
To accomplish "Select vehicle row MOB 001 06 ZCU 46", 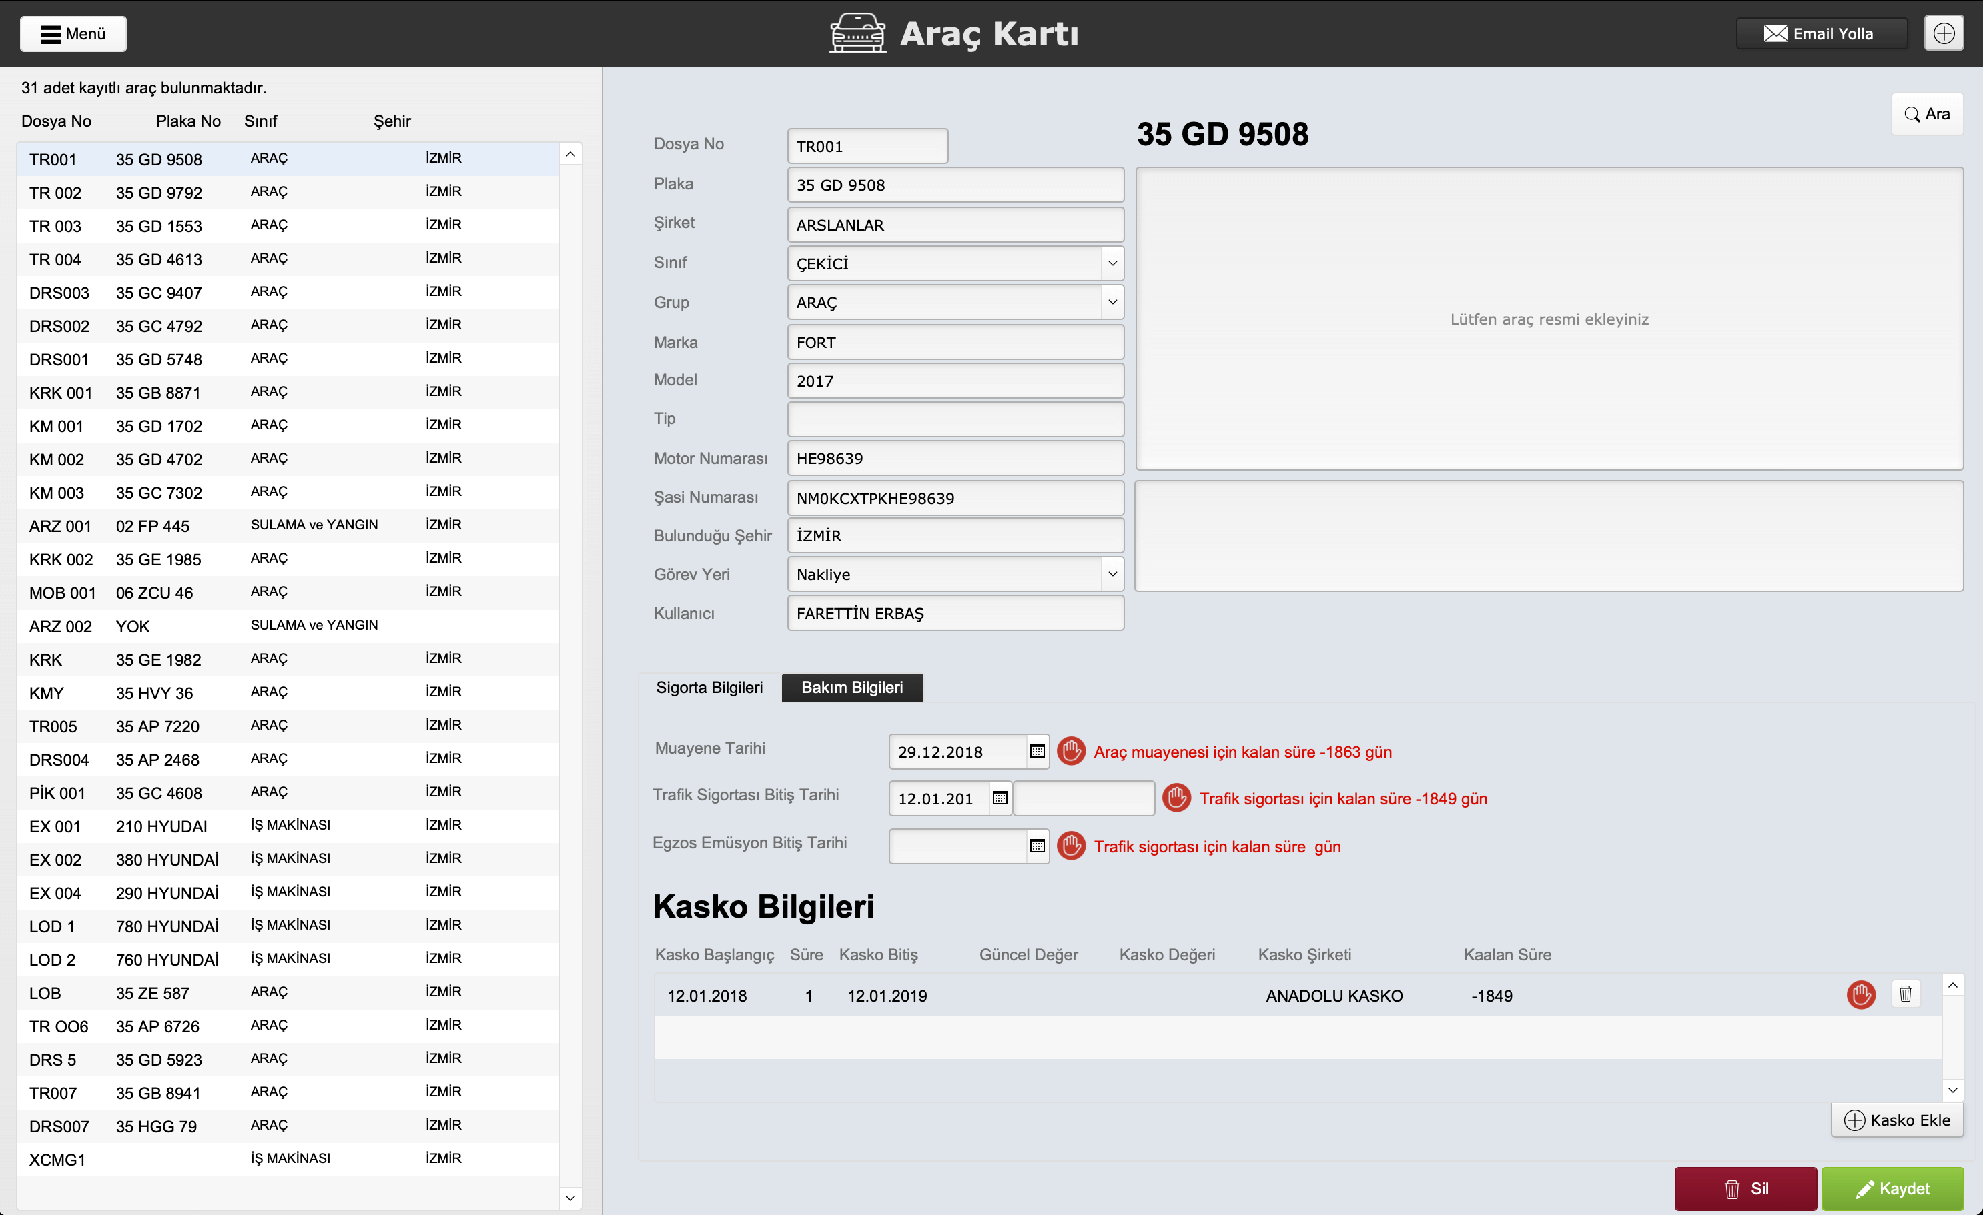I will 288,593.
